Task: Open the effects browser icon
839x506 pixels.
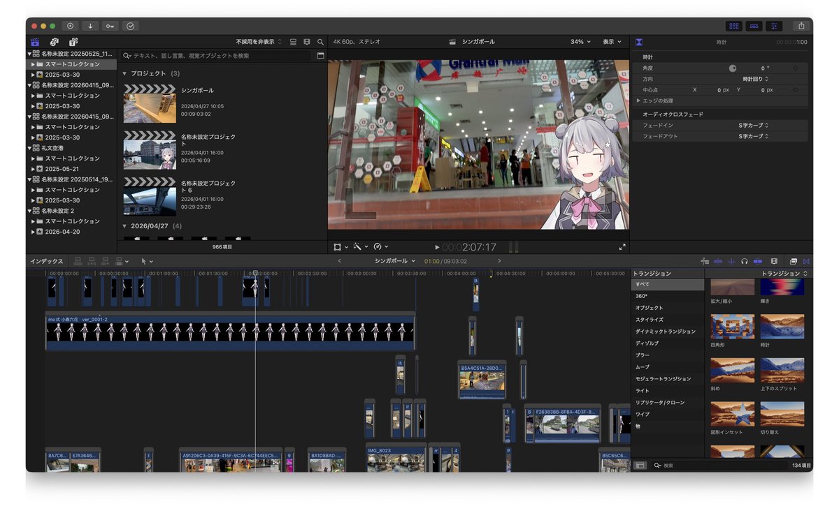Action: [x=794, y=261]
